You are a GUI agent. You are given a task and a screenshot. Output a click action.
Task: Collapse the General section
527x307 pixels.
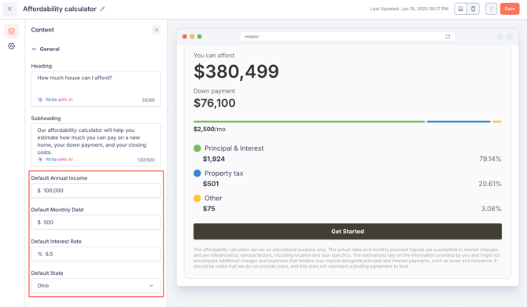click(46, 49)
